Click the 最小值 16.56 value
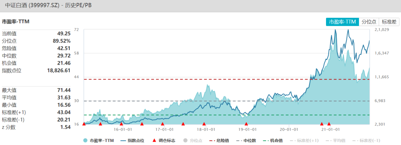The height and width of the screenshot is (145, 401). [x=64, y=105]
